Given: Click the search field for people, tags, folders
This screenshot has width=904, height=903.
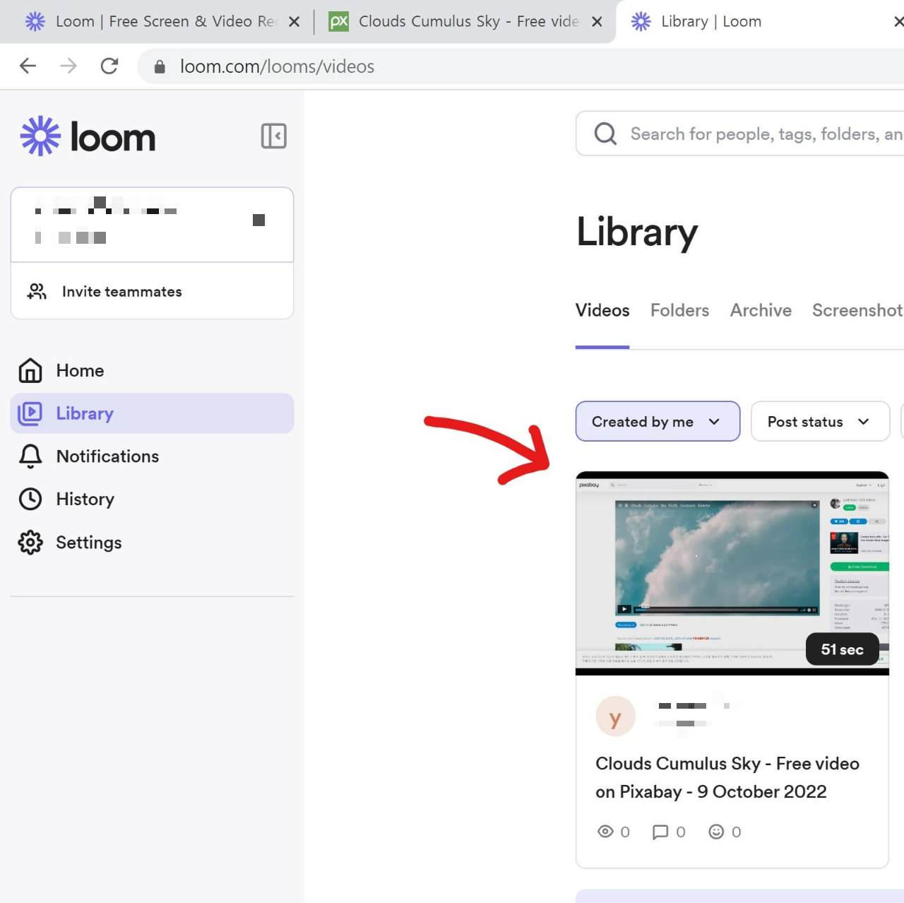Looking at the screenshot, I should 739,134.
